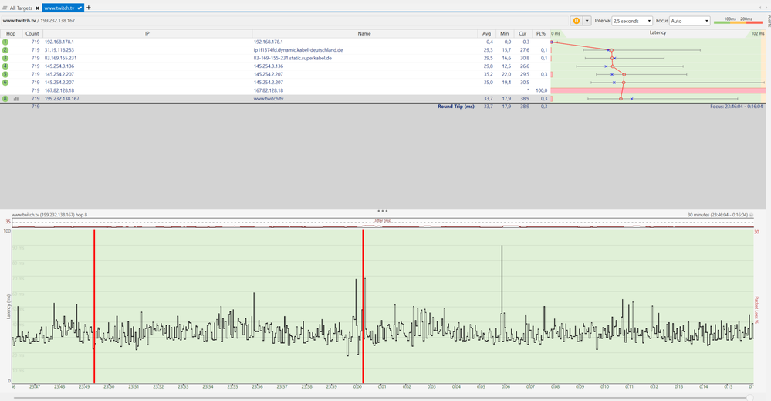This screenshot has height=401, width=771.
Task: Open the Interval 2.5 seconds dropdown
Action: coord(632,21)
